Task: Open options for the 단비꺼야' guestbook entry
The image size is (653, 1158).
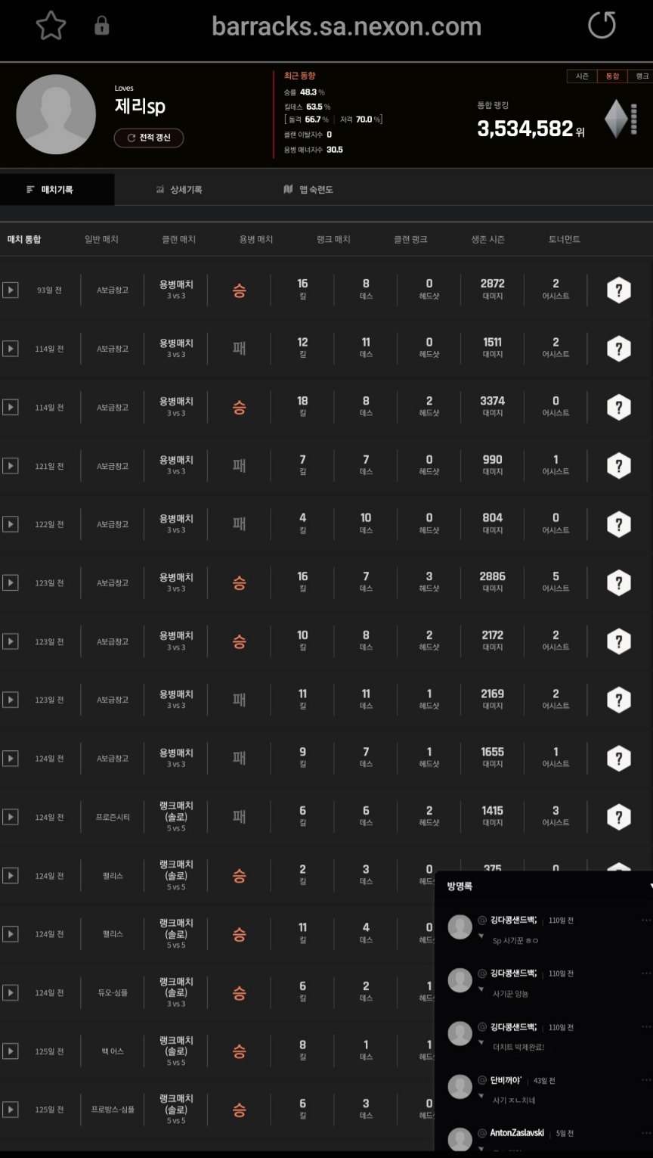Action: point(646,1080)
